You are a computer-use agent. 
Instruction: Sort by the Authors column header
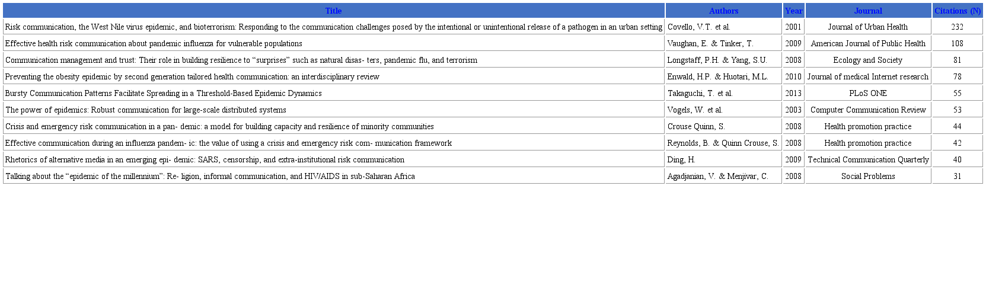tap(723, 11)
